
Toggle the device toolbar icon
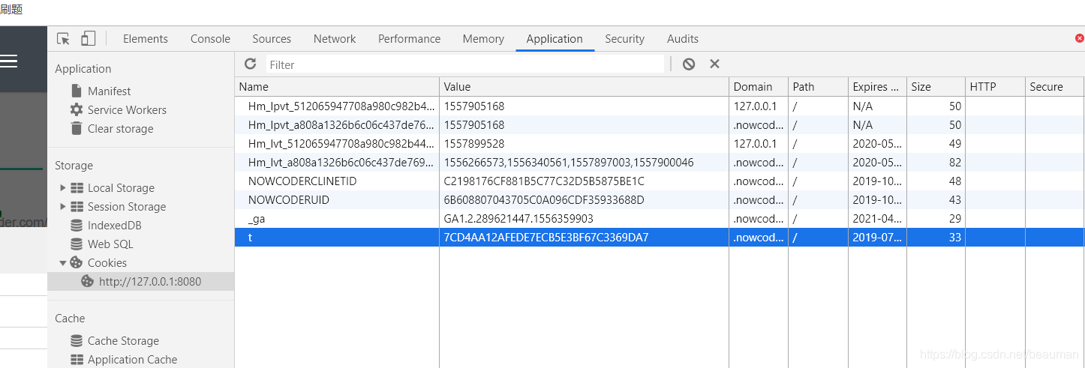[x=88, y=39]
